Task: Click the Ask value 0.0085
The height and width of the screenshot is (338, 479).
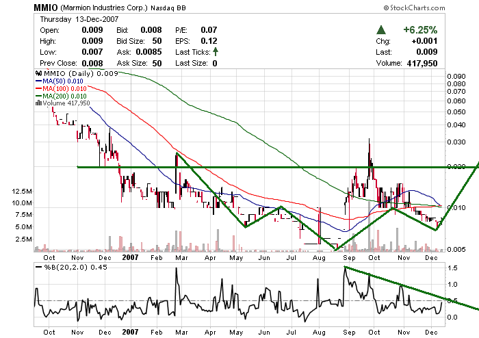Action: coord(148,52)
